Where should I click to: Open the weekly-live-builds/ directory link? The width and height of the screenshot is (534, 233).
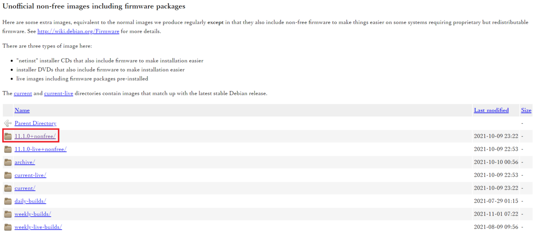click(x=38, y=227)
